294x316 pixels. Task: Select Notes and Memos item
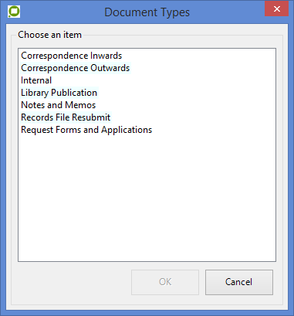click(x=59, y=105)
